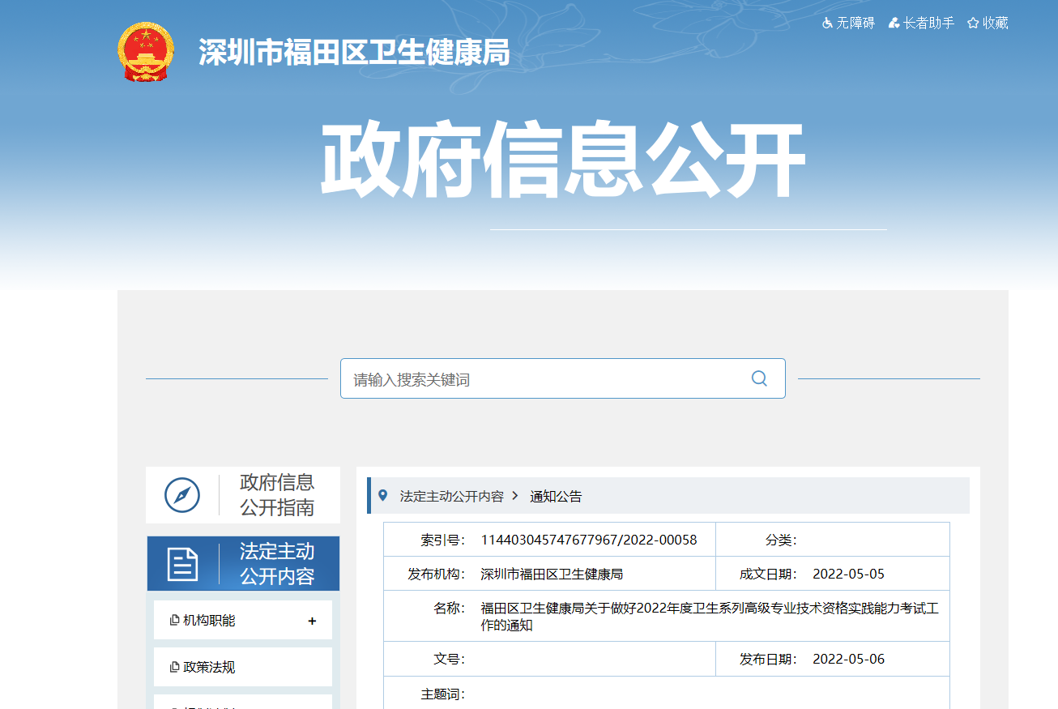This screenshot has height=709, width=1058.
Task: Click the 政府信息公开 banner heading
Action: tap(563, 160)
